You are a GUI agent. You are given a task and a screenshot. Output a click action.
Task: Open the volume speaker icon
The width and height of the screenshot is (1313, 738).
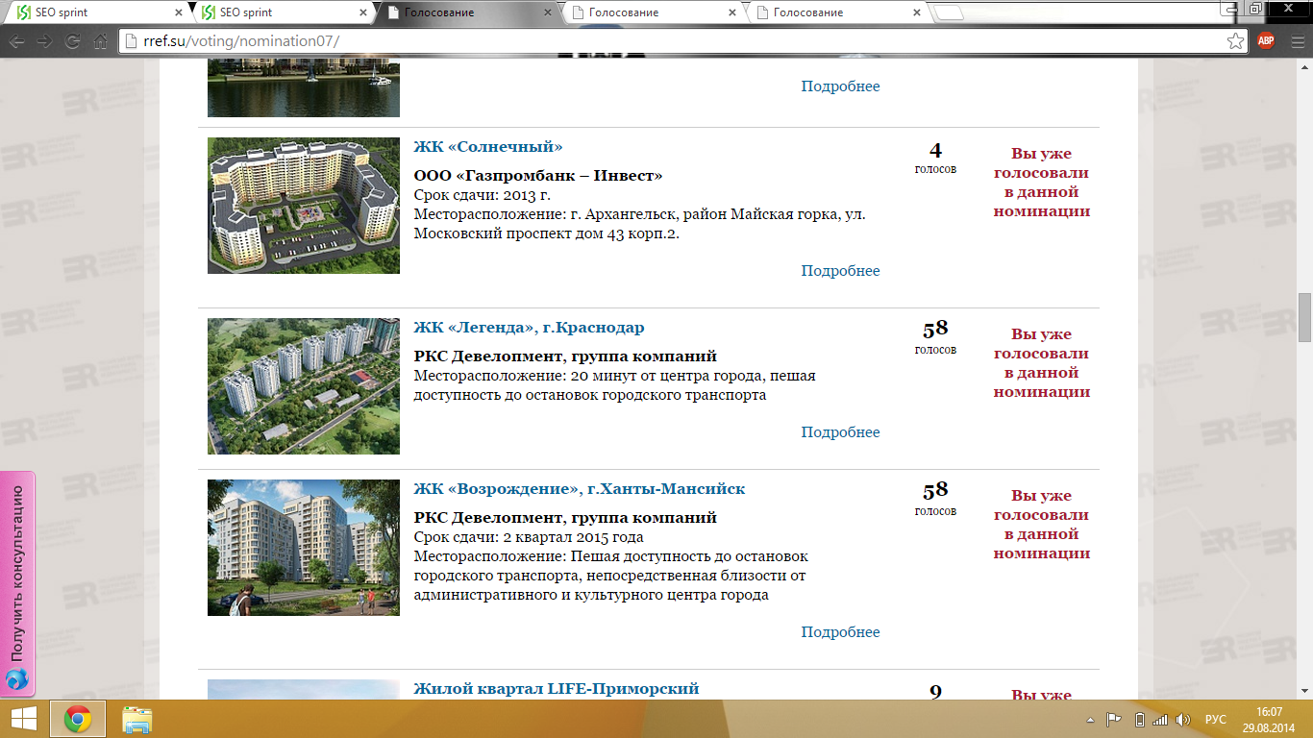pos(1182,720)
